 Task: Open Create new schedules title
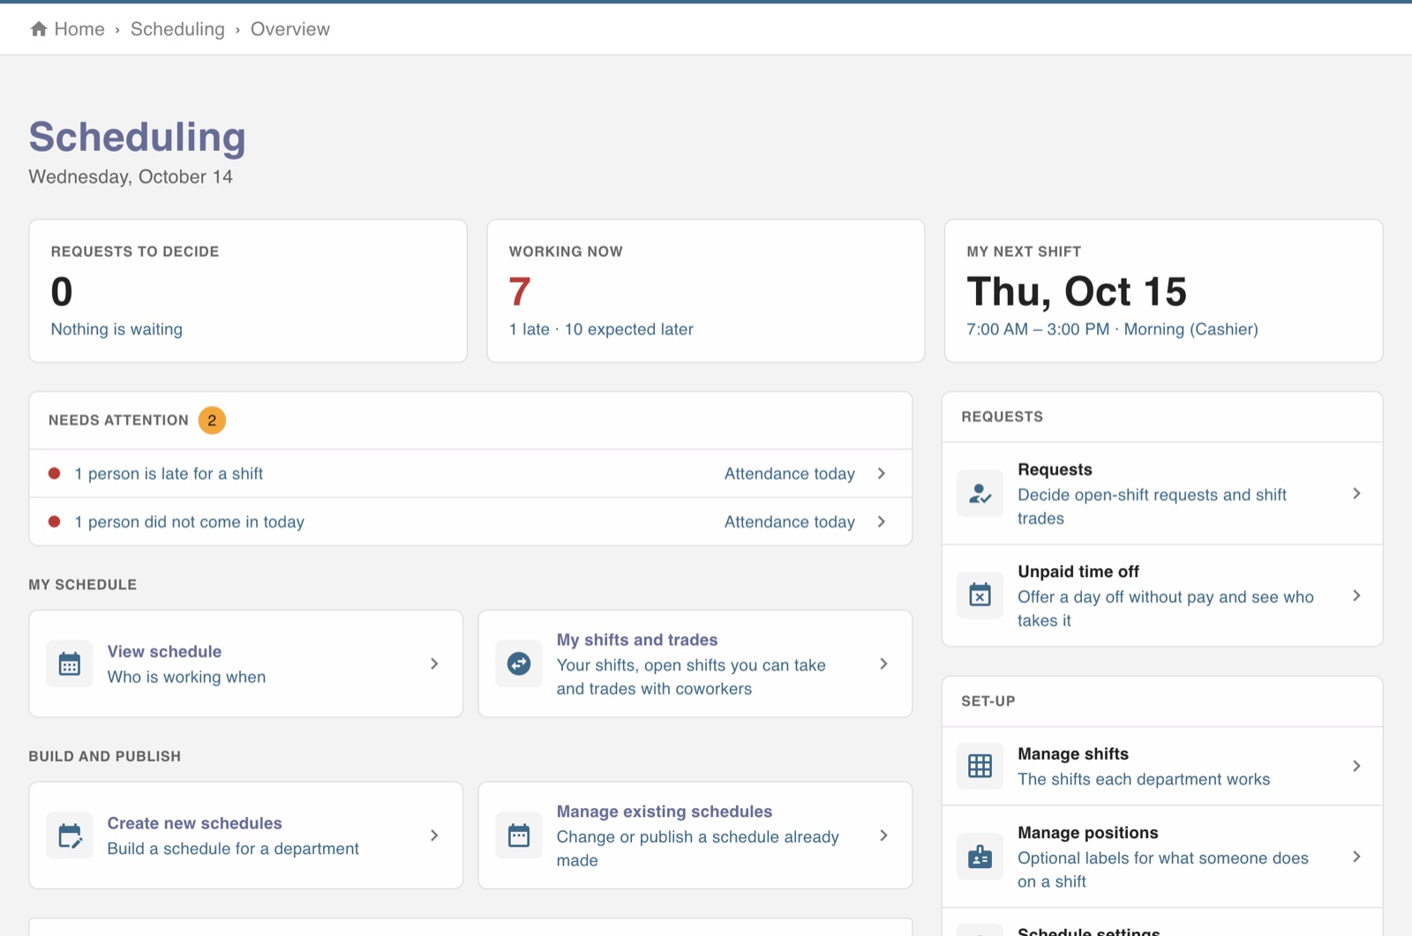[x=195, y=823]
